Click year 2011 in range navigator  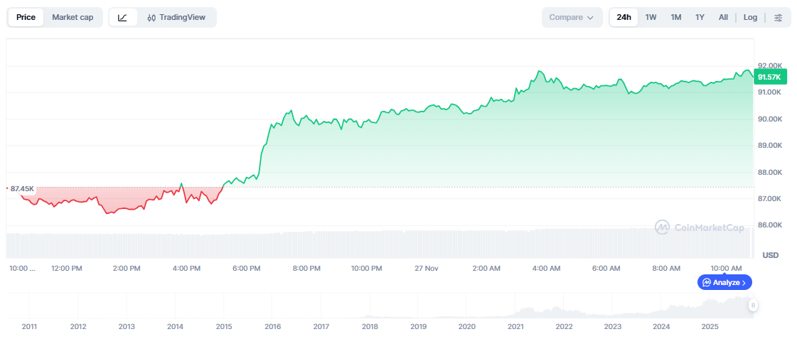[x=29, y=327]
